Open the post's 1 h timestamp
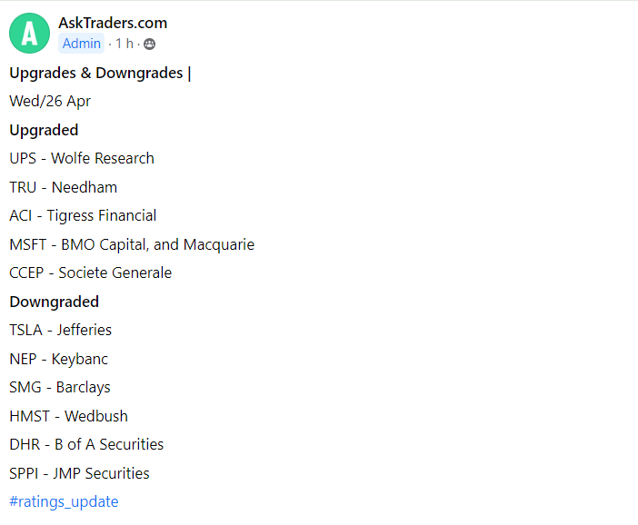This screenshot has height=525, width=638. [125, 44]
